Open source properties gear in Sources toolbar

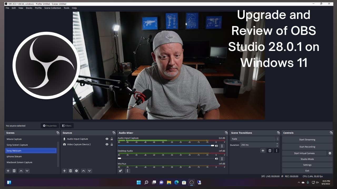pyautogui.click(x=77, y=171)
